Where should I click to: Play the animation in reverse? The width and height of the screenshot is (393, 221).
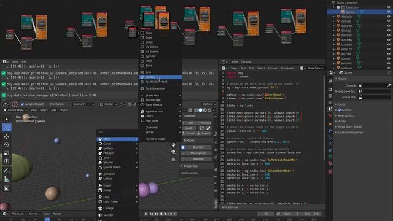(x=161, y=214)
